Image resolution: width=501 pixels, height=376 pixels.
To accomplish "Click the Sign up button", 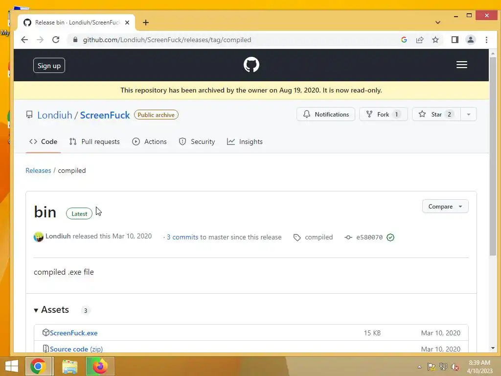I will 49,66.
